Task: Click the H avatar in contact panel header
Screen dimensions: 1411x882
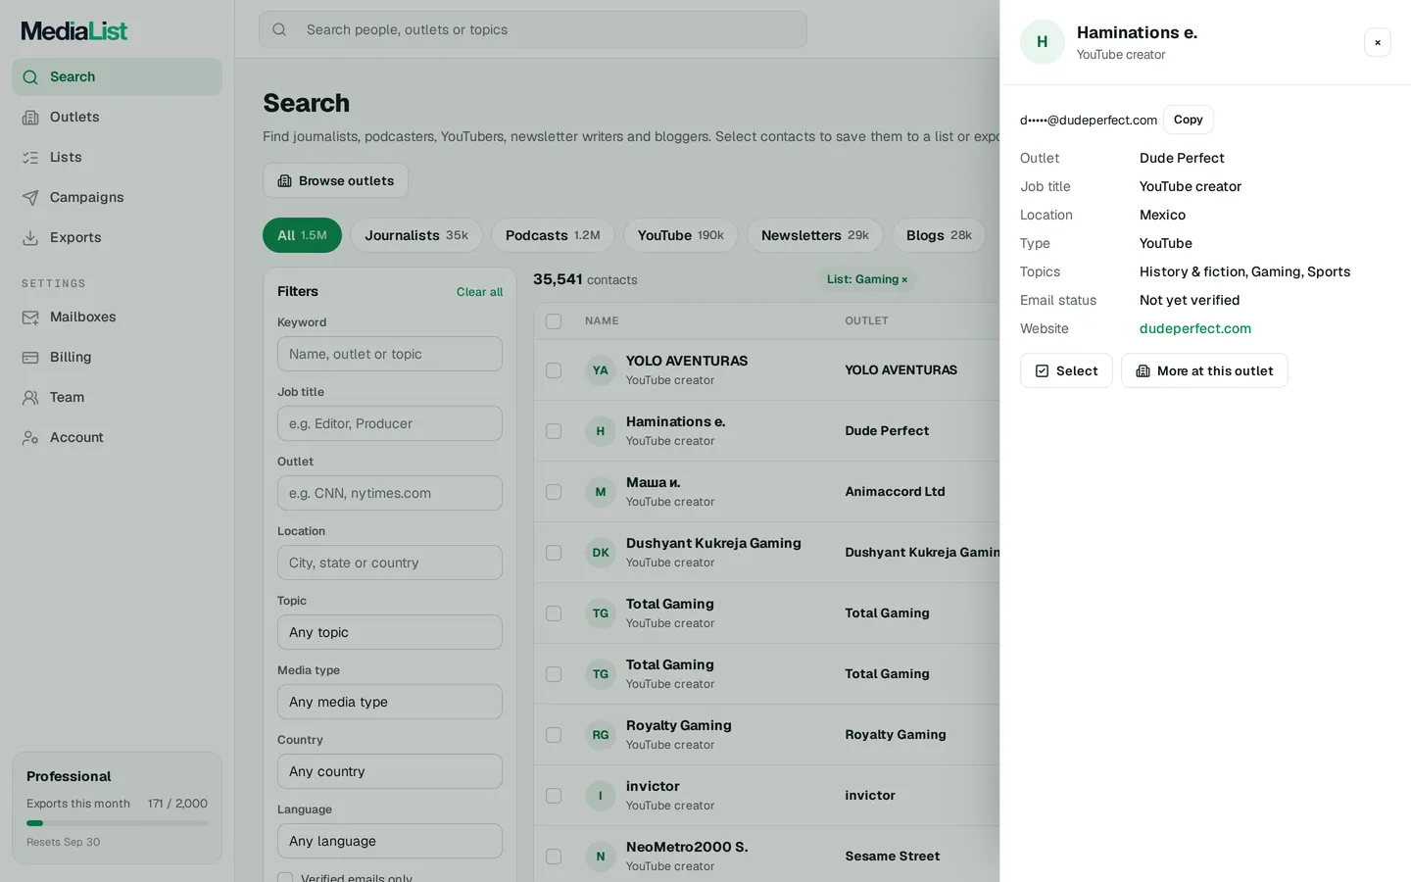Action: pyautogui.click(x=1043, y=42)
